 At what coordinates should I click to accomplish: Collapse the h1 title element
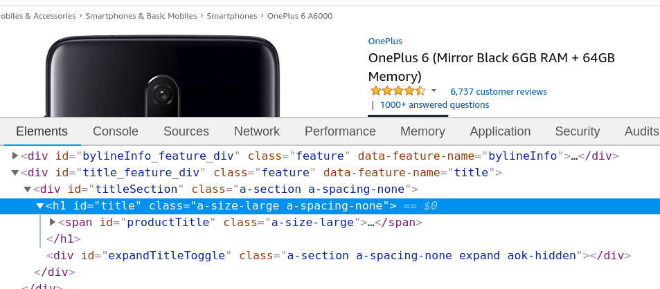40,205
